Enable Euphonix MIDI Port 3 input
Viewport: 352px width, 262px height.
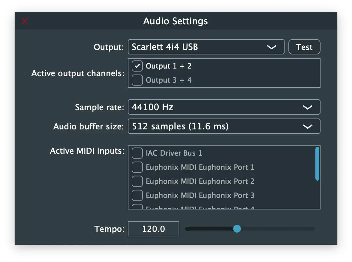(137, 195)
